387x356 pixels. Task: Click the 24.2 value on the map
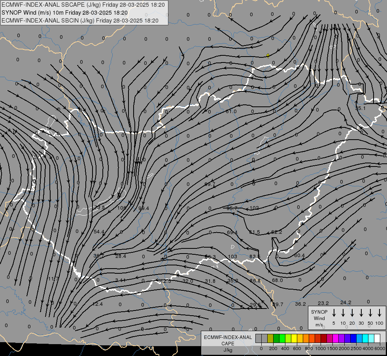tap(346, 302)
